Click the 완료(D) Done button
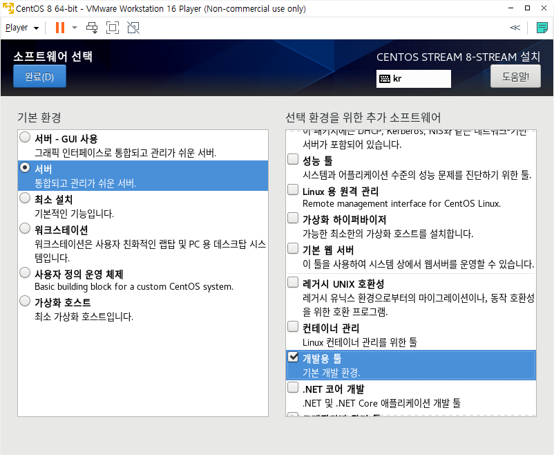This screenshot has height=455, width=554. (x=39, y=76)
